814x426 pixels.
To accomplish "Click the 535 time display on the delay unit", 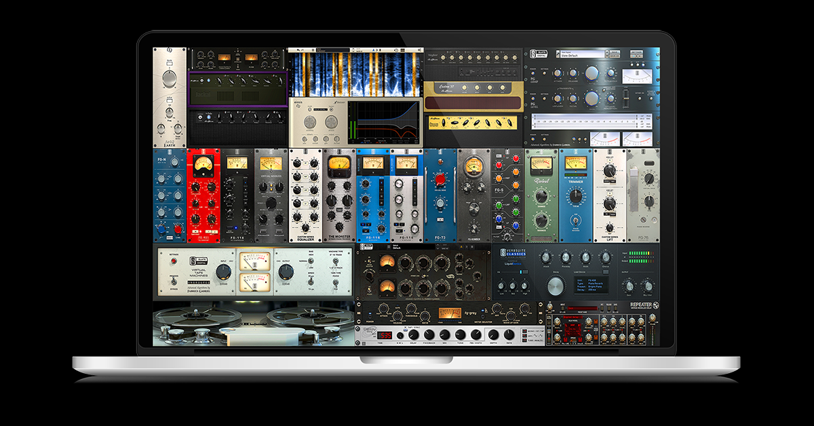I will (x=385, y=335).
